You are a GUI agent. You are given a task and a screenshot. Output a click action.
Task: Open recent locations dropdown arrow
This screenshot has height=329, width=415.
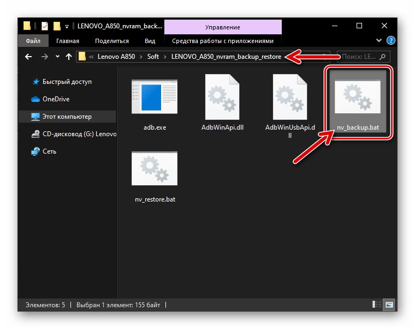click(x=57, y=57)
